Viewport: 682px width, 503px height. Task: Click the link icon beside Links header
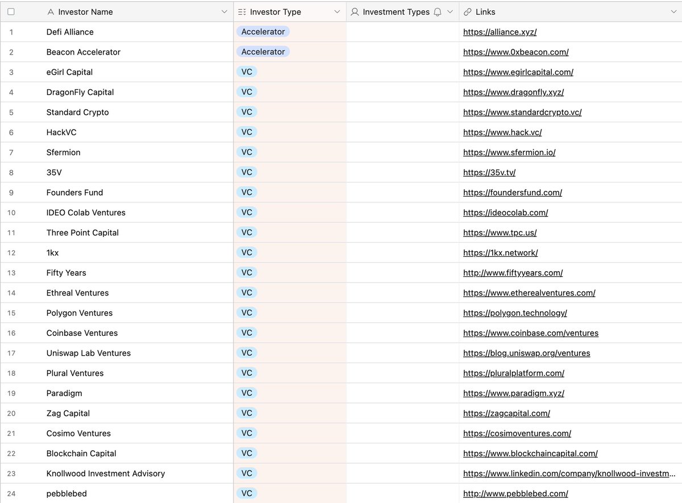click(x=468, y=12)
